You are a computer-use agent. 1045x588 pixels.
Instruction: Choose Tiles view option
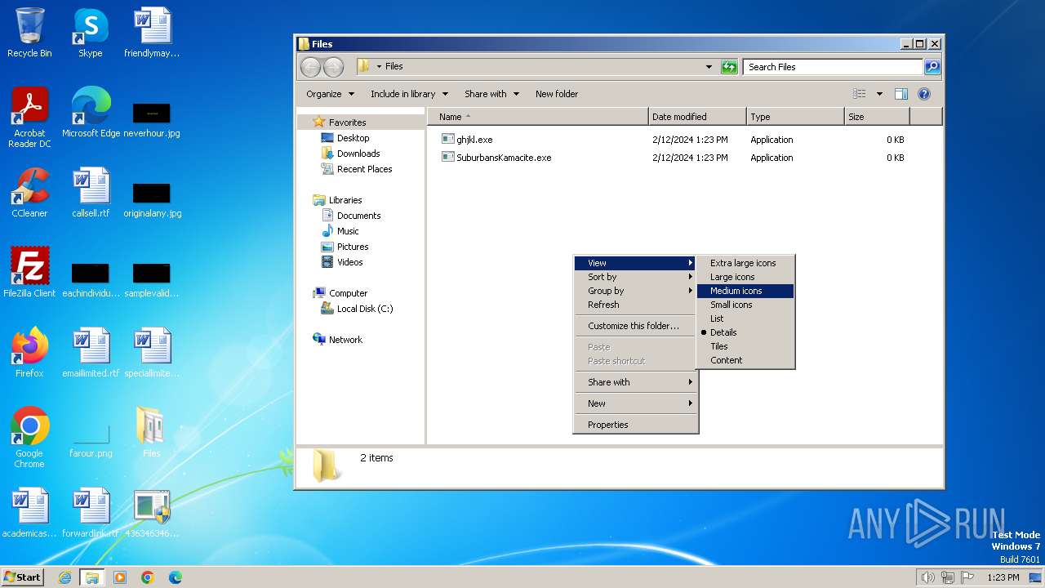[745, 346]
